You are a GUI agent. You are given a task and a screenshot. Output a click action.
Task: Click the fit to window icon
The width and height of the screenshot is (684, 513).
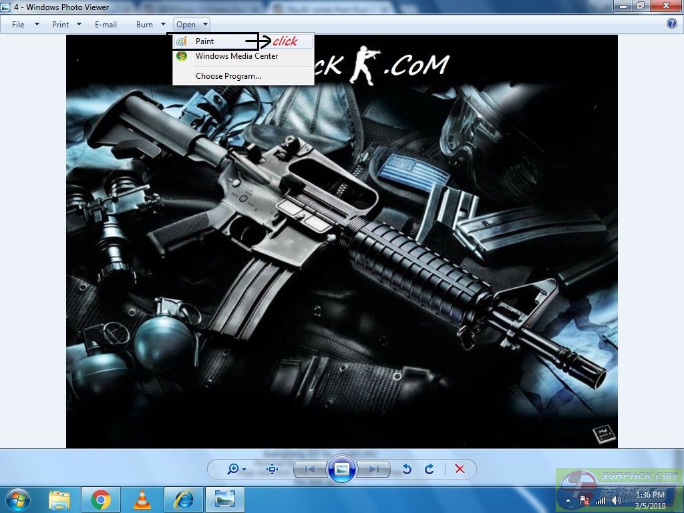pos(272,469)
